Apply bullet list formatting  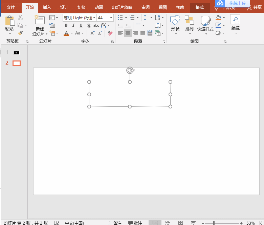point(120,18)
